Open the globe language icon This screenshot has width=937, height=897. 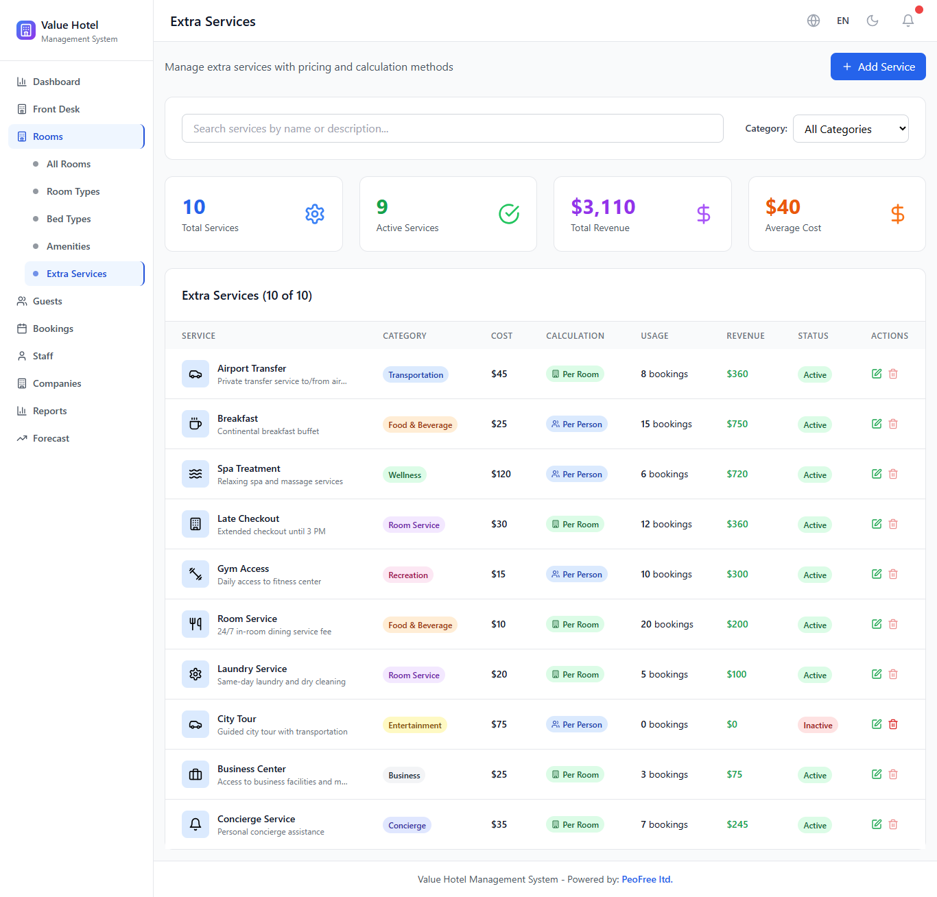coord(814,21)
